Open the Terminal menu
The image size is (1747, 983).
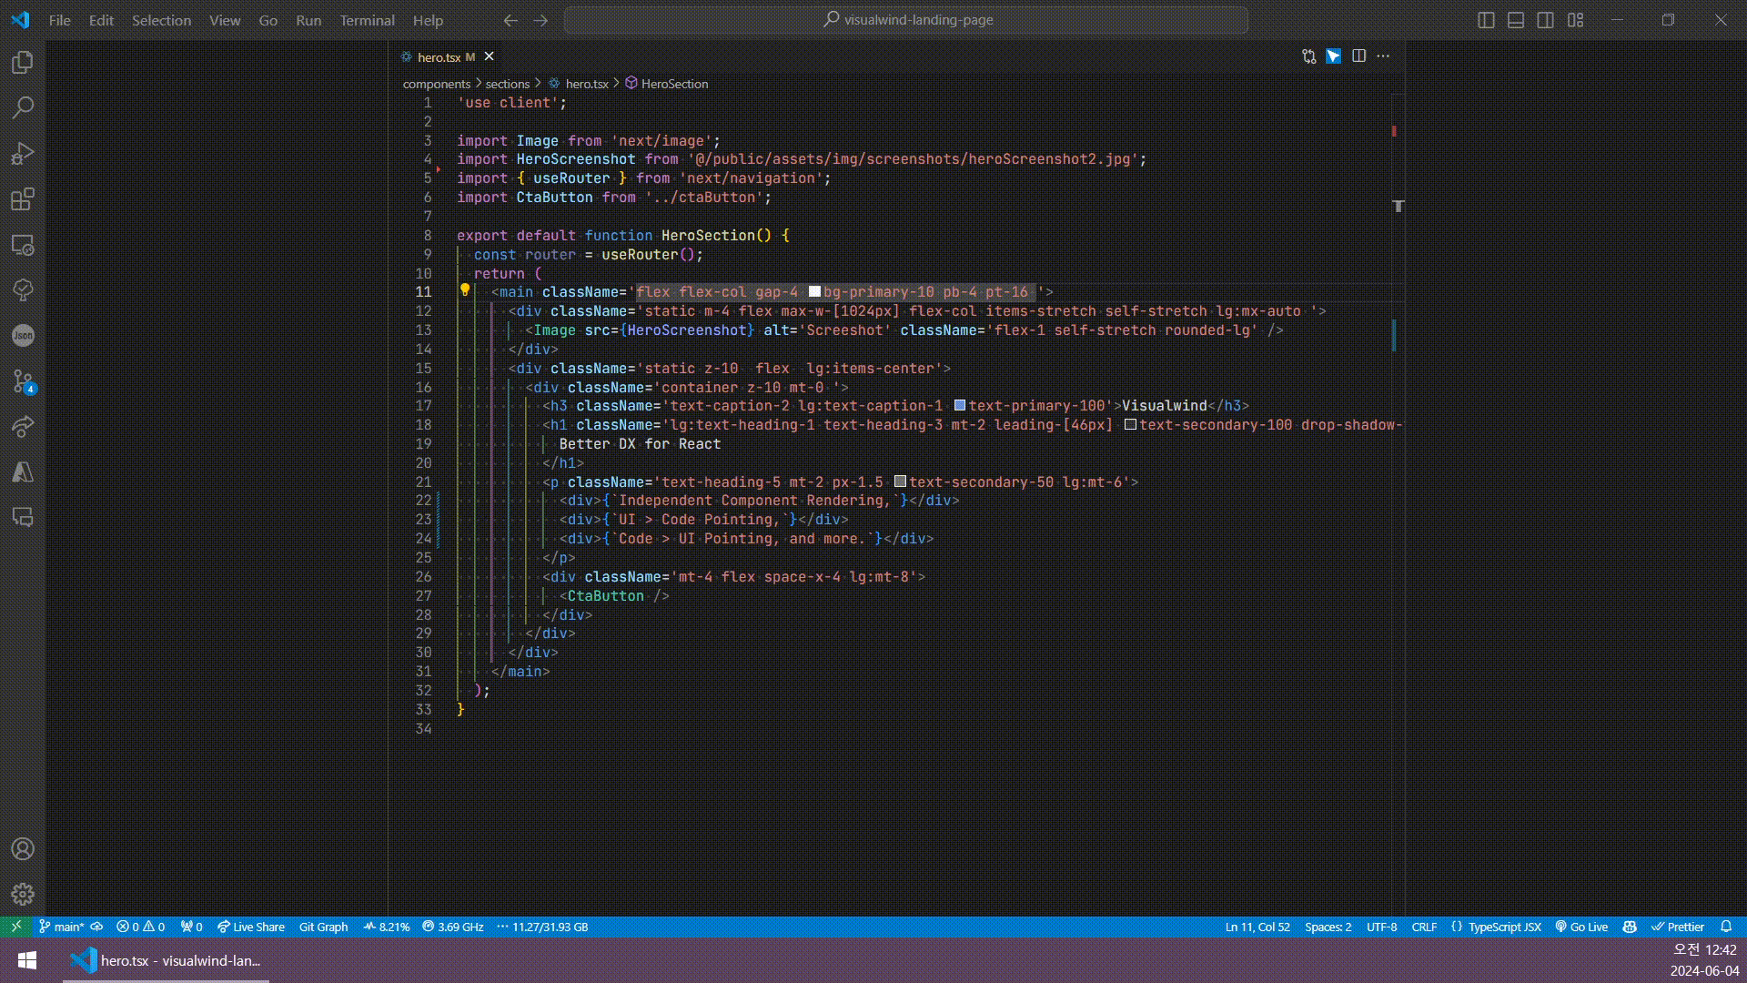(x=367, y=20)
